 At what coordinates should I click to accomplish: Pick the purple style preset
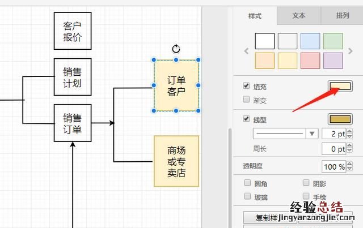(x=333, y=61)
